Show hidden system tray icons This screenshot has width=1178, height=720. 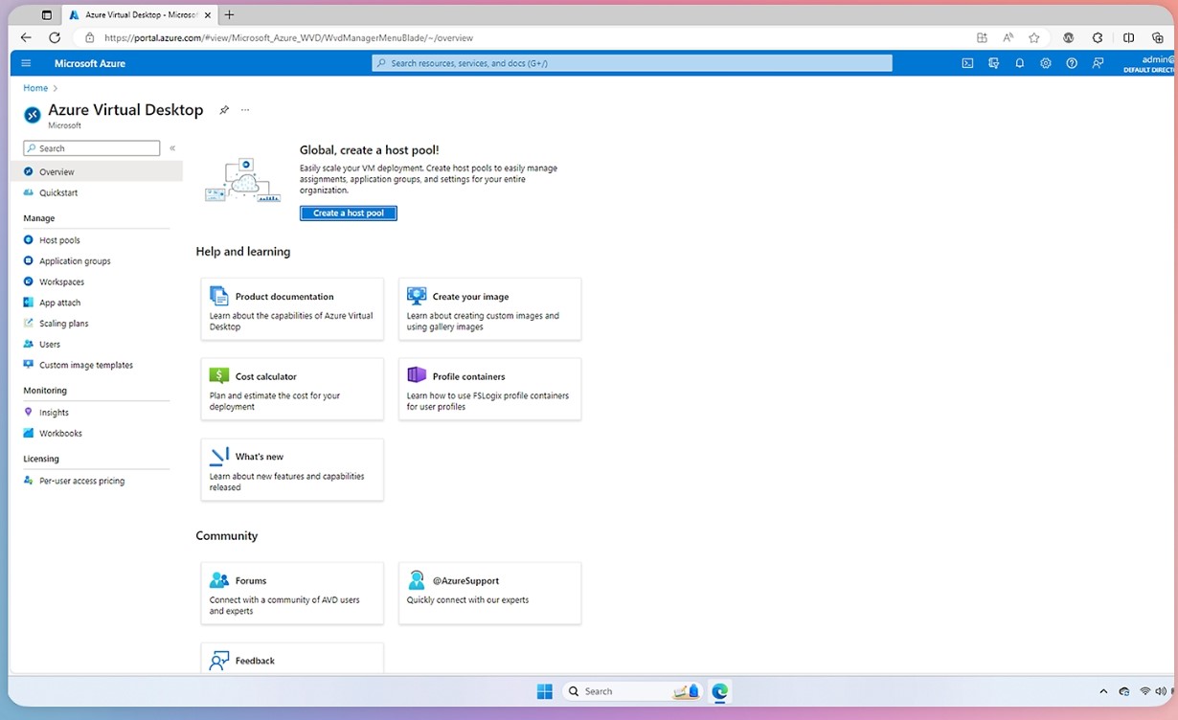tap(1103, 691)
